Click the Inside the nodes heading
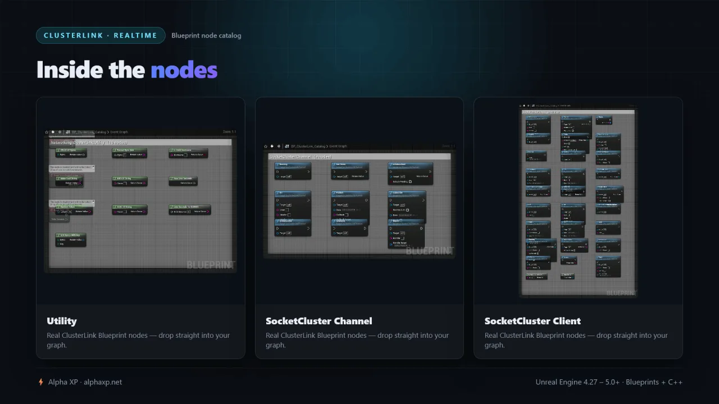This screenshot has width=719, height=404. pyautogui.click(x=127, y=70)
